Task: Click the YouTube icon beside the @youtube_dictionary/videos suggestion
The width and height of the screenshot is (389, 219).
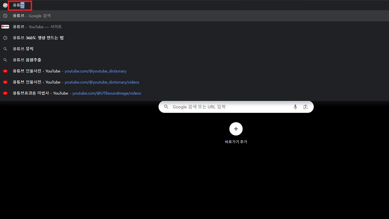Action: pos(5,82)
